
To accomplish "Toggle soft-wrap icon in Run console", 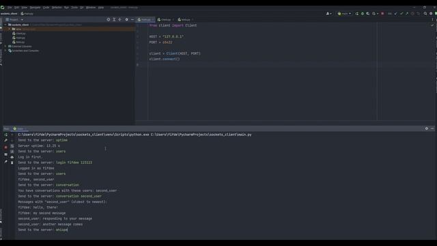I will point(12,146).
